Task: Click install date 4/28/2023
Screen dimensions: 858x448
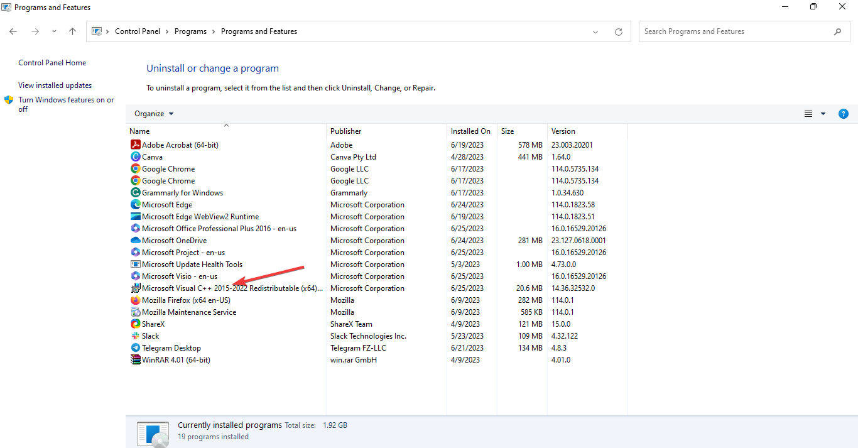Action: coord(467,157)
